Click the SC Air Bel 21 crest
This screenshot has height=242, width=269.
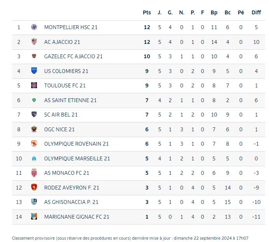pyautogui.click(x=34, y=115)
